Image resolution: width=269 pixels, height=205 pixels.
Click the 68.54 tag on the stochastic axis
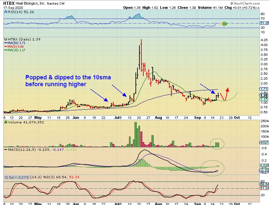(x=264, y=184)
